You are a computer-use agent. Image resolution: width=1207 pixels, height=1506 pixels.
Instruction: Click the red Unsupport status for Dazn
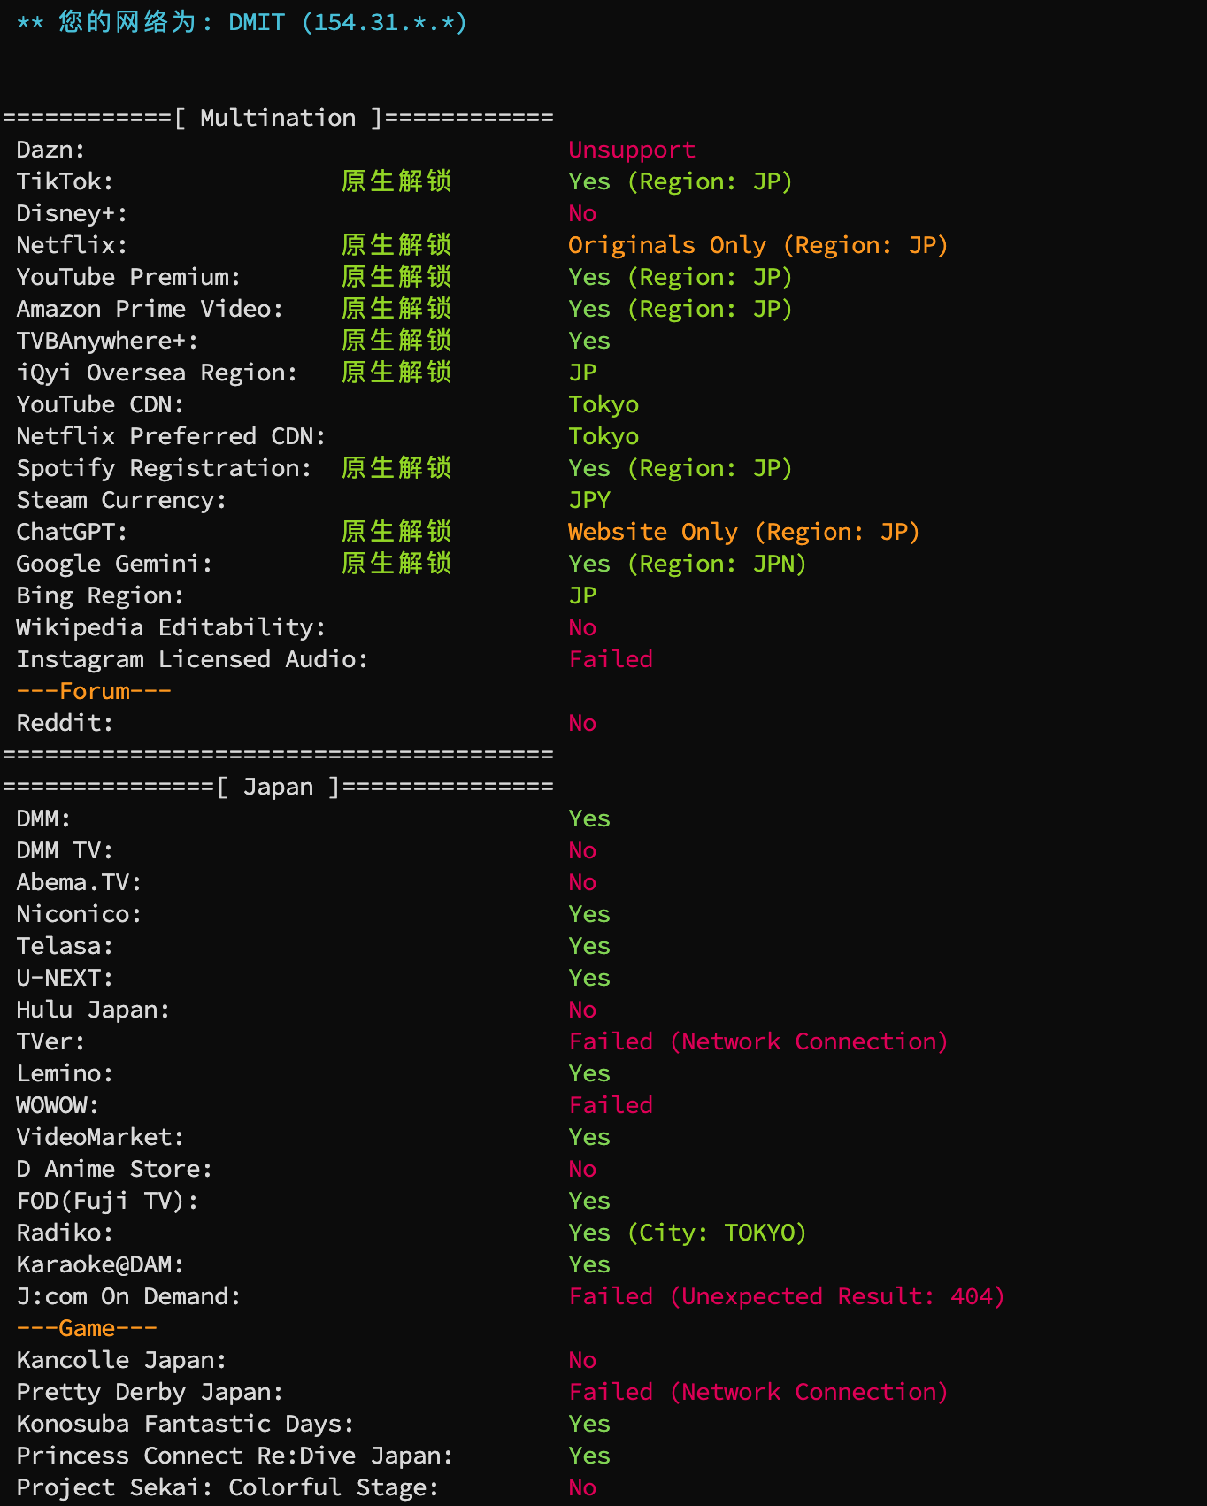(631, 150)
